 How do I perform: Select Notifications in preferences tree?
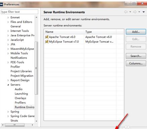pyautogui.click(x=19, y=58)
